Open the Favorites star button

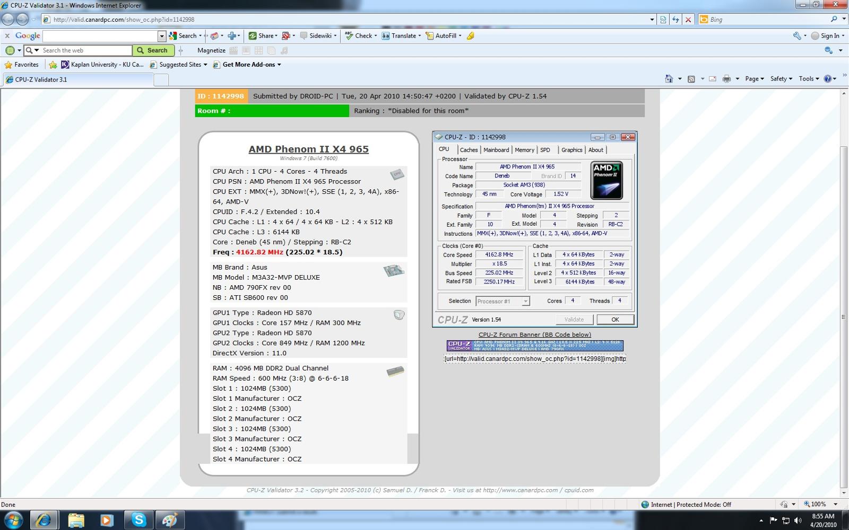pos(21,65)
